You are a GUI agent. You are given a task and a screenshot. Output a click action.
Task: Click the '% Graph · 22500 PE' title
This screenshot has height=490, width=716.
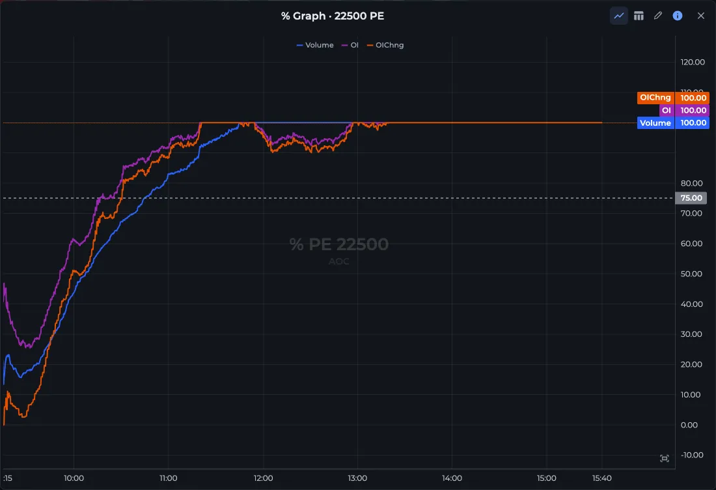(x=333, y=16)
